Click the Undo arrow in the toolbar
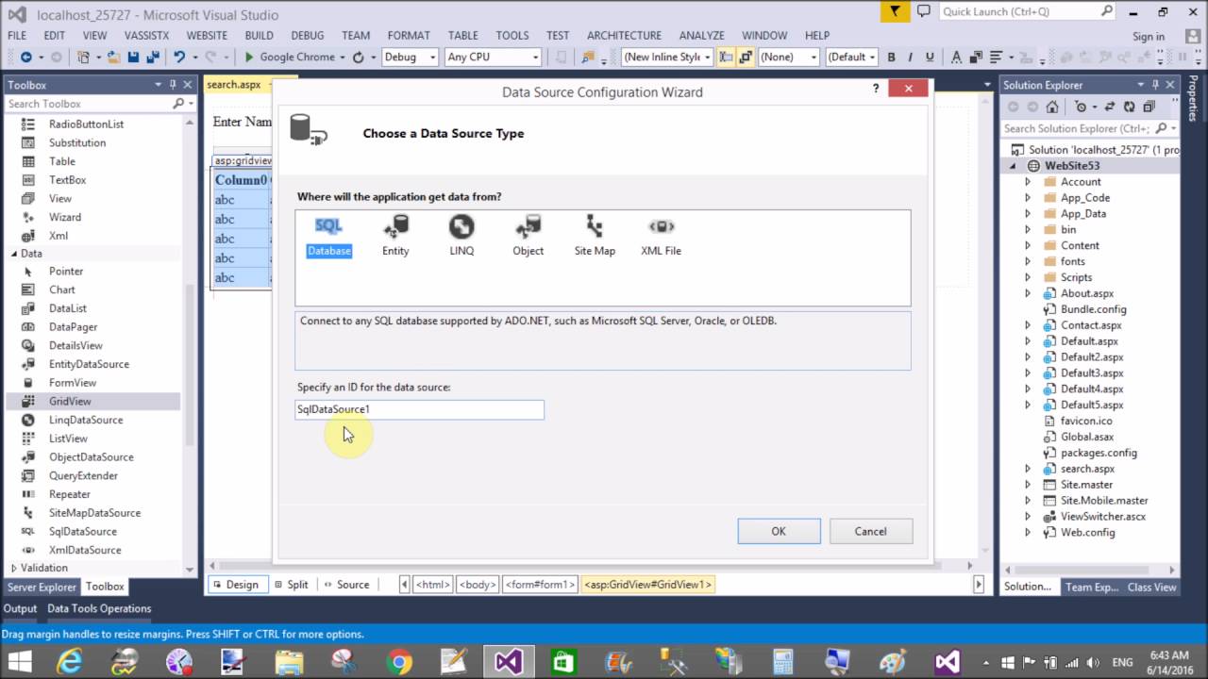 point(179,57)
